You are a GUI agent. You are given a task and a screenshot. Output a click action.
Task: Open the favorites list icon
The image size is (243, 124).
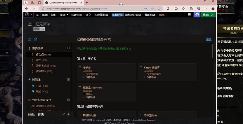point(184,9)
